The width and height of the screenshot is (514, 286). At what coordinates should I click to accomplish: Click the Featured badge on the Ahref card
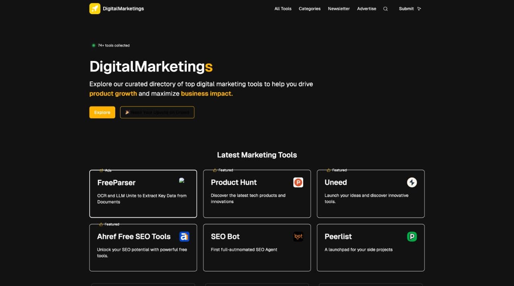pos(109,224)
